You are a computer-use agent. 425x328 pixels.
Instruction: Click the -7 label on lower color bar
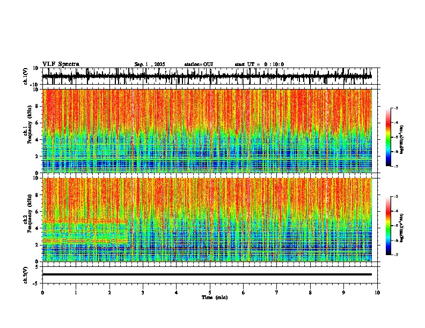pyautogui.click(x=396, y=255)
